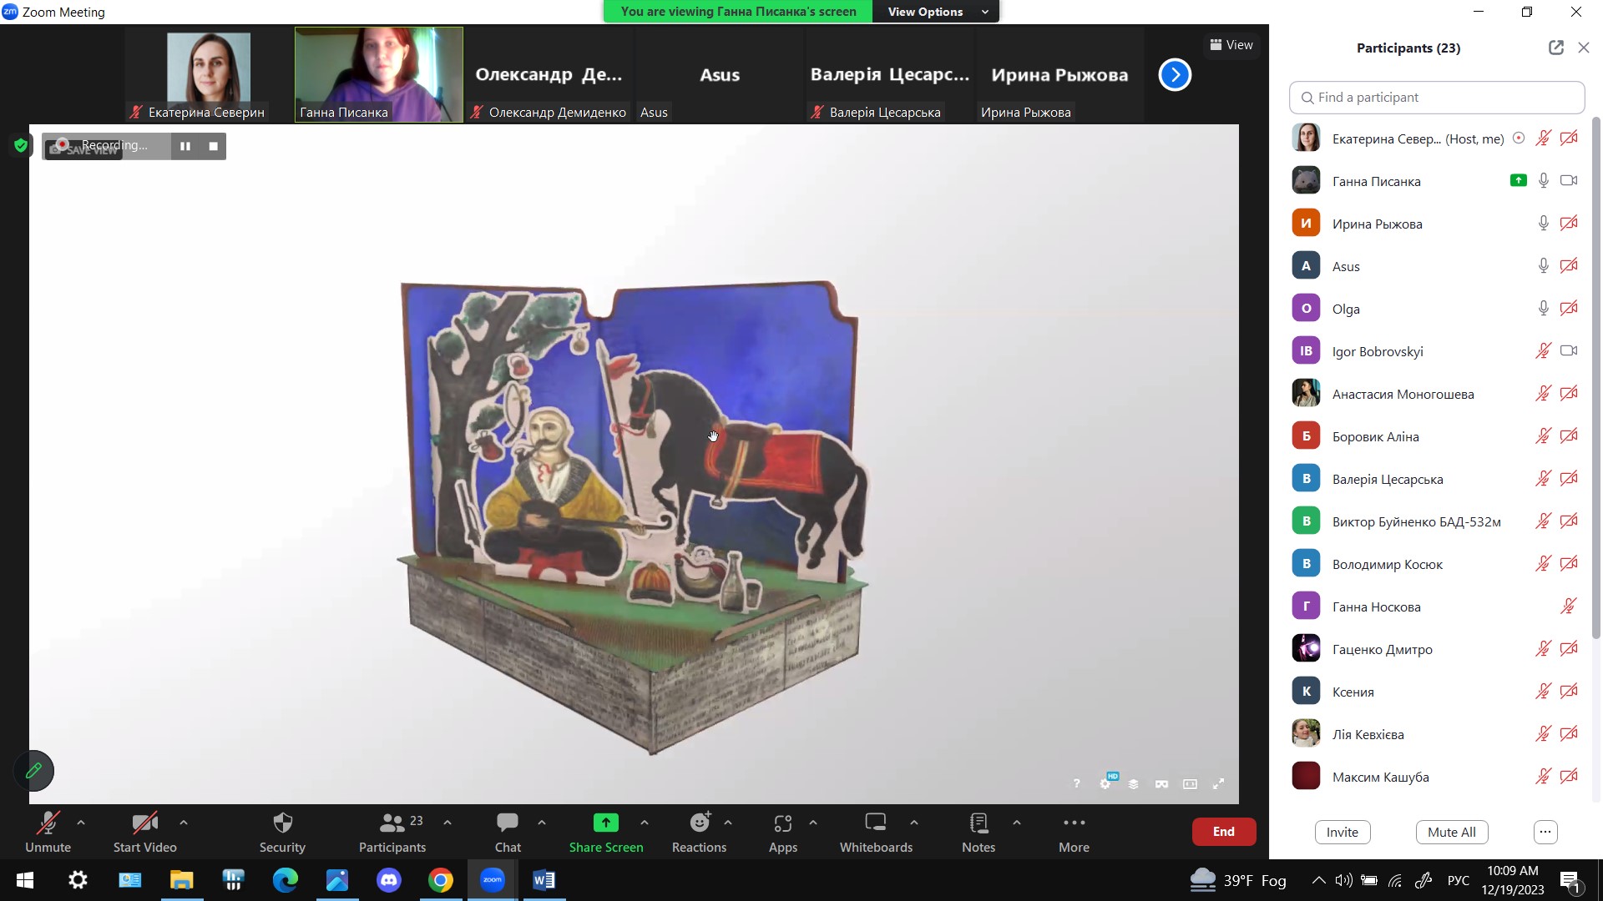
Task: Open the Chat panel
Action: [507, 823]
